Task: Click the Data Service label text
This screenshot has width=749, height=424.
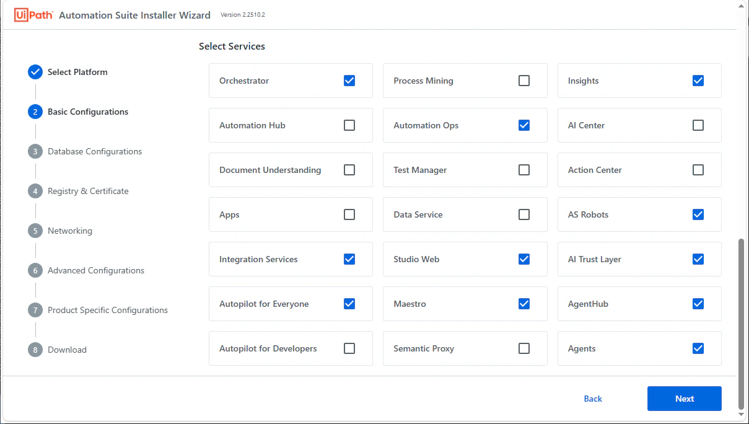Action: pos(418,214)
